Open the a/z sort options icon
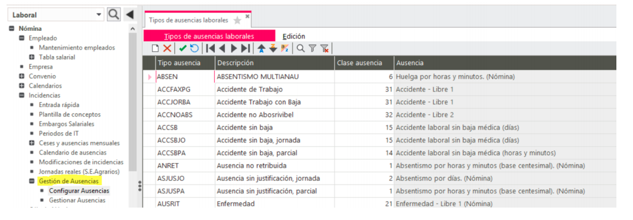 tap(285, 48)
